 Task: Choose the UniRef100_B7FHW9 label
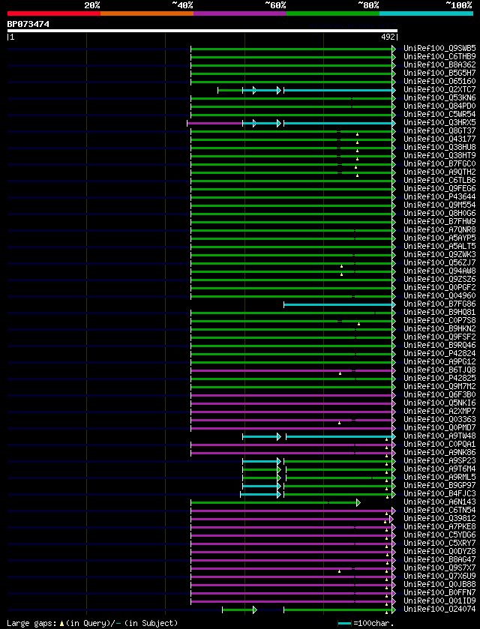click(439, 221)
